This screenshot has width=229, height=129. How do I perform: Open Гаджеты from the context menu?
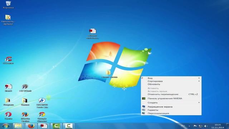tap(171, 110)
